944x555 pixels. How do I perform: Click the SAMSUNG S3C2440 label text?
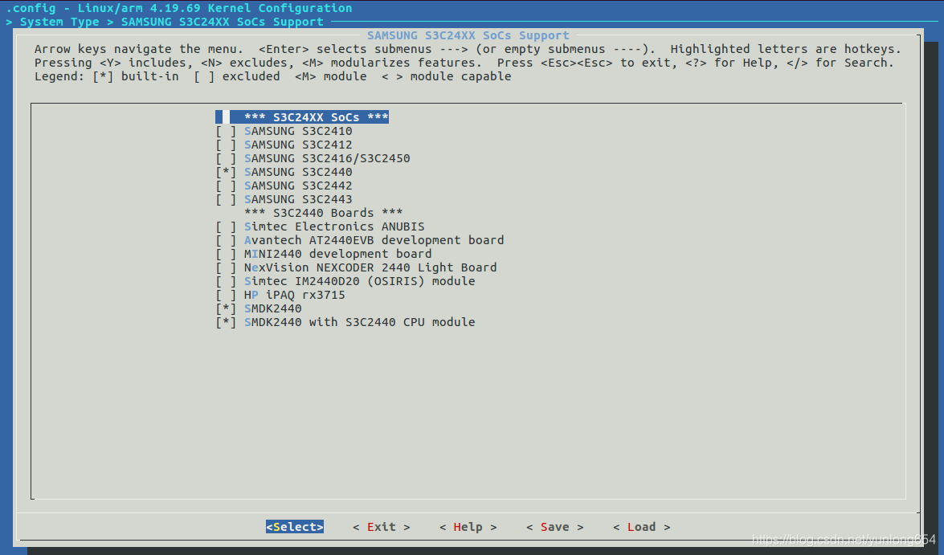pyautogui.click(x=299, y=172)
